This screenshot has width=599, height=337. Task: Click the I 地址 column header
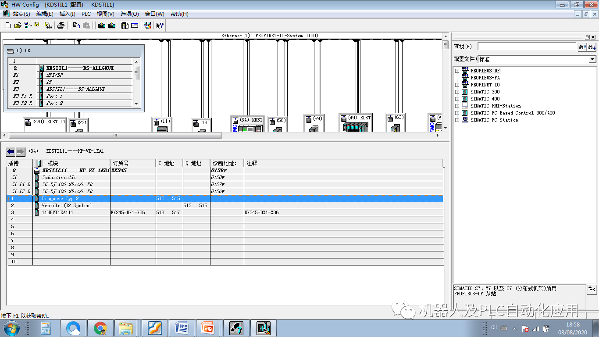point(169,163)
